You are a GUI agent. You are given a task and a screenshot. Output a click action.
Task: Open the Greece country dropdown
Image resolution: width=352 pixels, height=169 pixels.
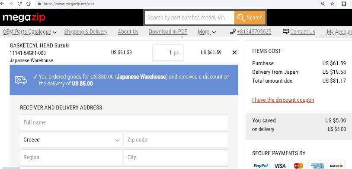point(71,140)
